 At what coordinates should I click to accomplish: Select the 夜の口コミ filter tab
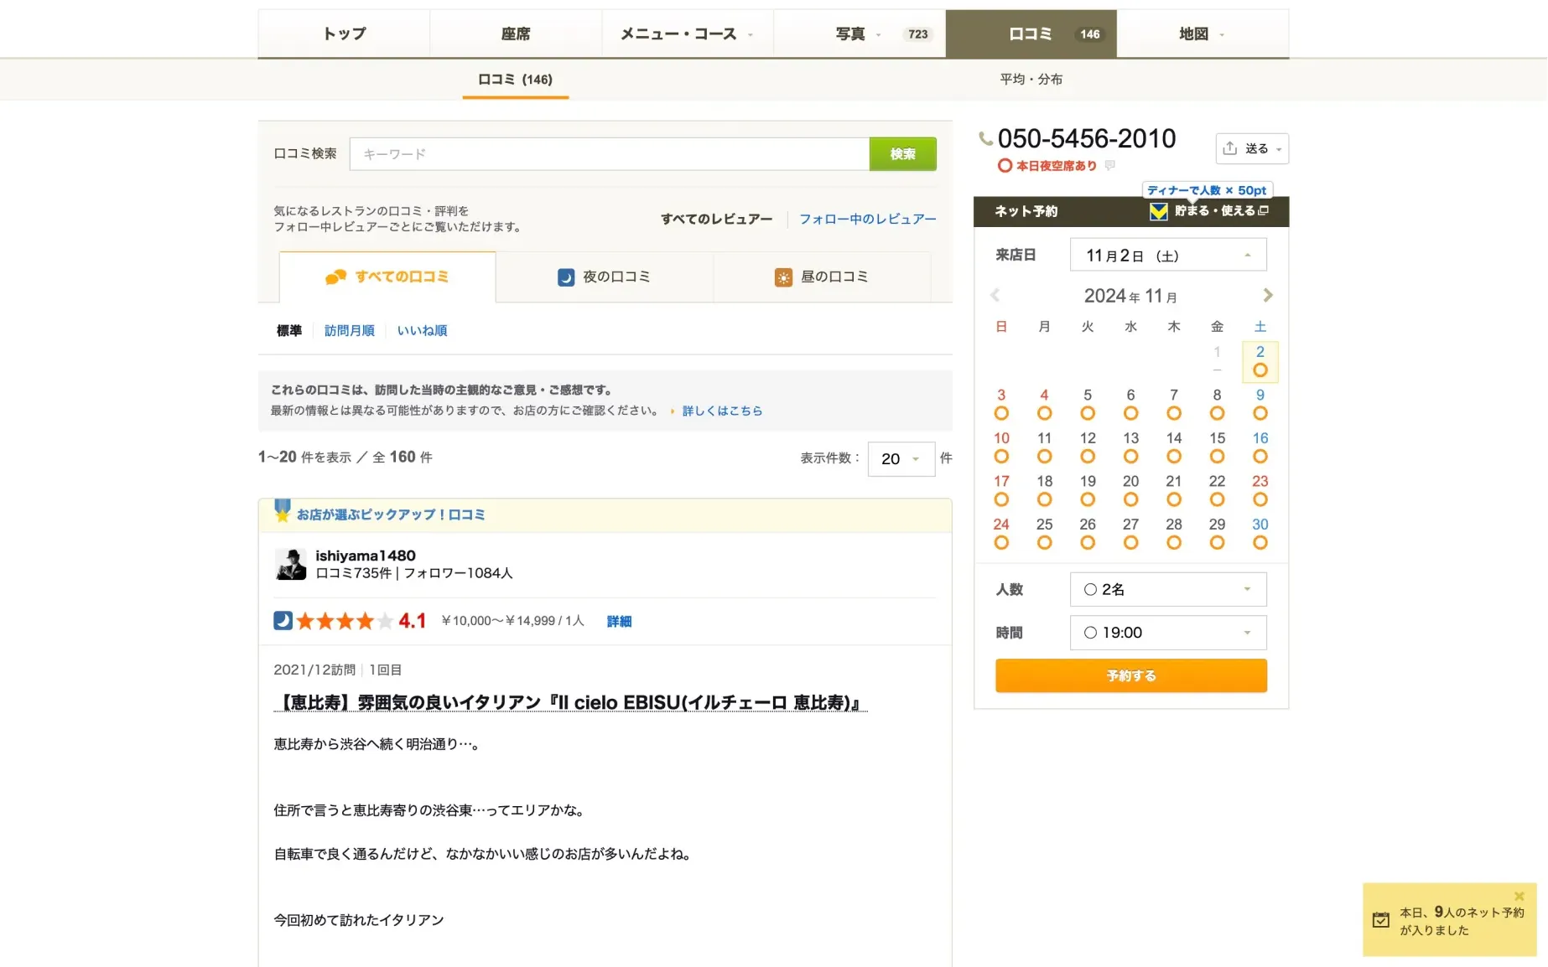[x=604, y=277]
